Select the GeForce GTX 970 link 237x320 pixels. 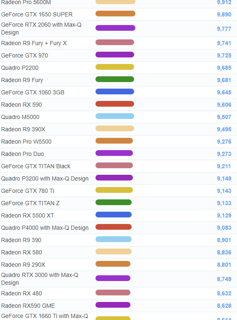coord(25,55)
